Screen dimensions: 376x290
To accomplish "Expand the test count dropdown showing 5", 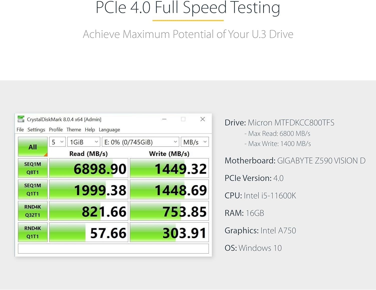I will (57, 142).
